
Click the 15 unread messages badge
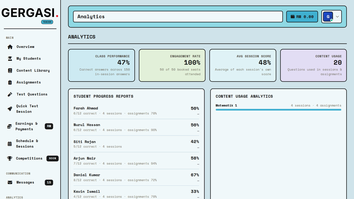click(x=49, y=182)
